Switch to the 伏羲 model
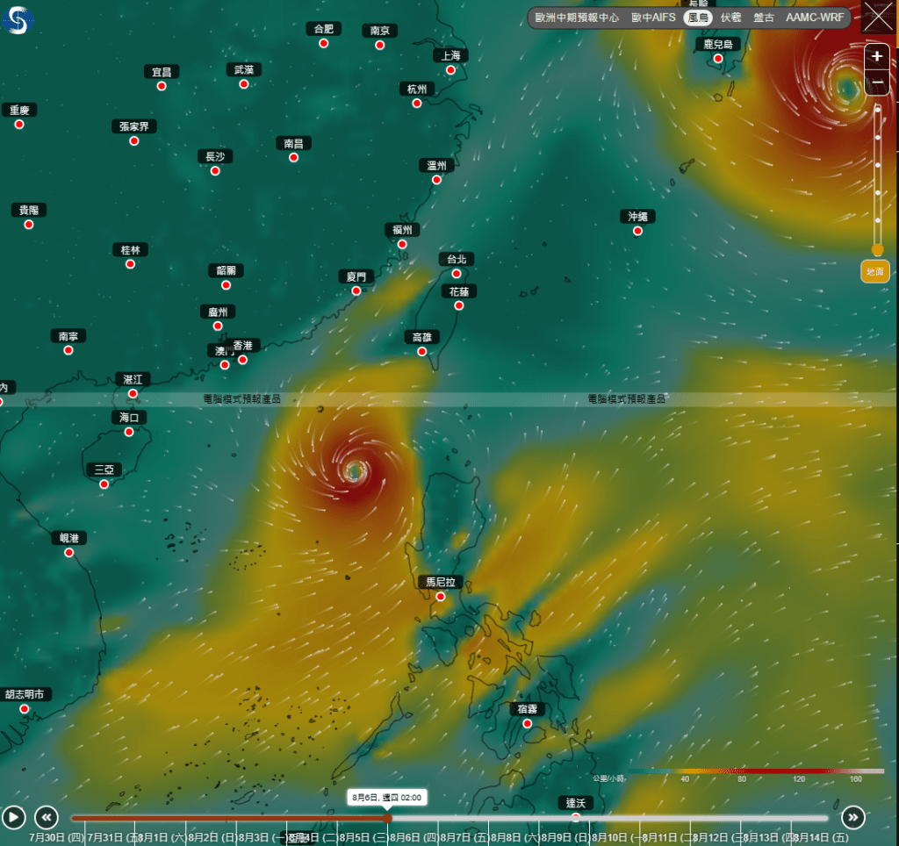 [x=731, y=18]
